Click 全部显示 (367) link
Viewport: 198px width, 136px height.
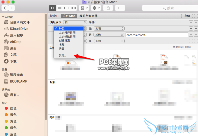point(182,47)
